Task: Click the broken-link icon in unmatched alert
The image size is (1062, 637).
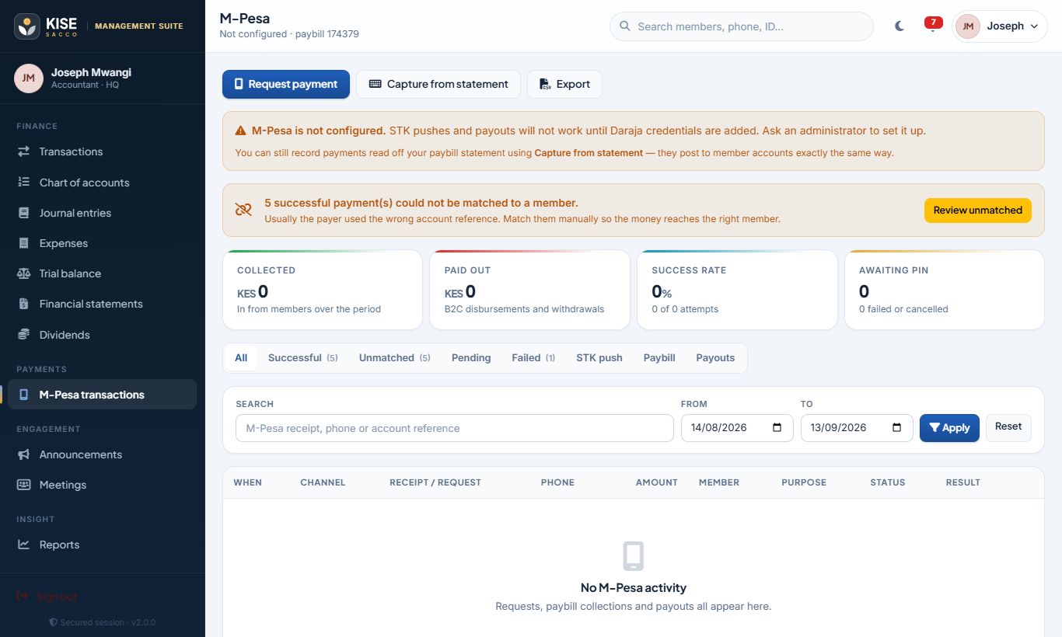Action: pyautogui.click(x=243, y=210)
